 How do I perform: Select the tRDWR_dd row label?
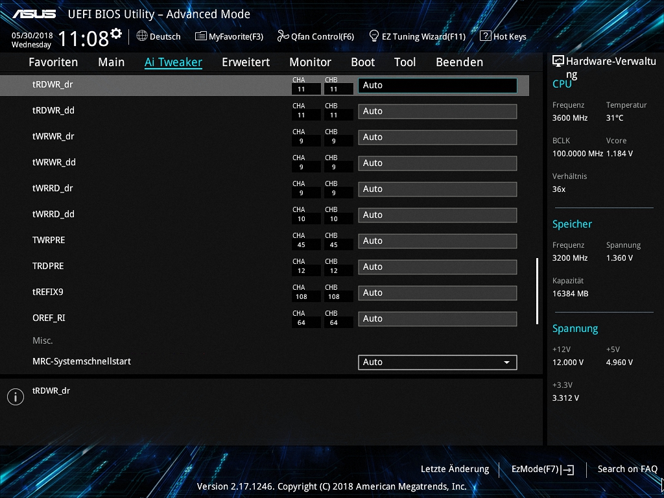53,110
